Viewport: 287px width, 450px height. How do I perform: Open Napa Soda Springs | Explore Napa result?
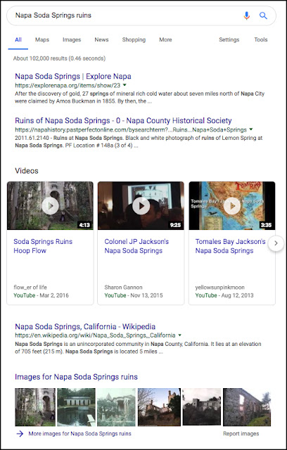[x=73, y=77]
